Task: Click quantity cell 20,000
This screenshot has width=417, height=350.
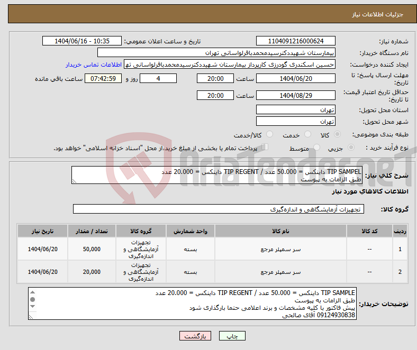Action: pos(92,272)
